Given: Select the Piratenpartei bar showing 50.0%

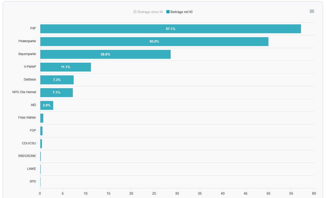Looking at the screenshot, I should click(x=154, y=42).
